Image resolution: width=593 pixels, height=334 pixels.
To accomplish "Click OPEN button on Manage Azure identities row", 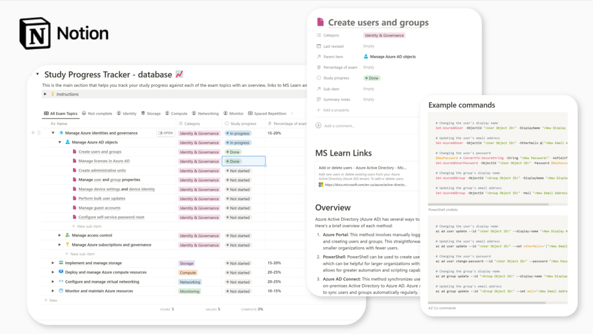I will (x=166, y=133).
